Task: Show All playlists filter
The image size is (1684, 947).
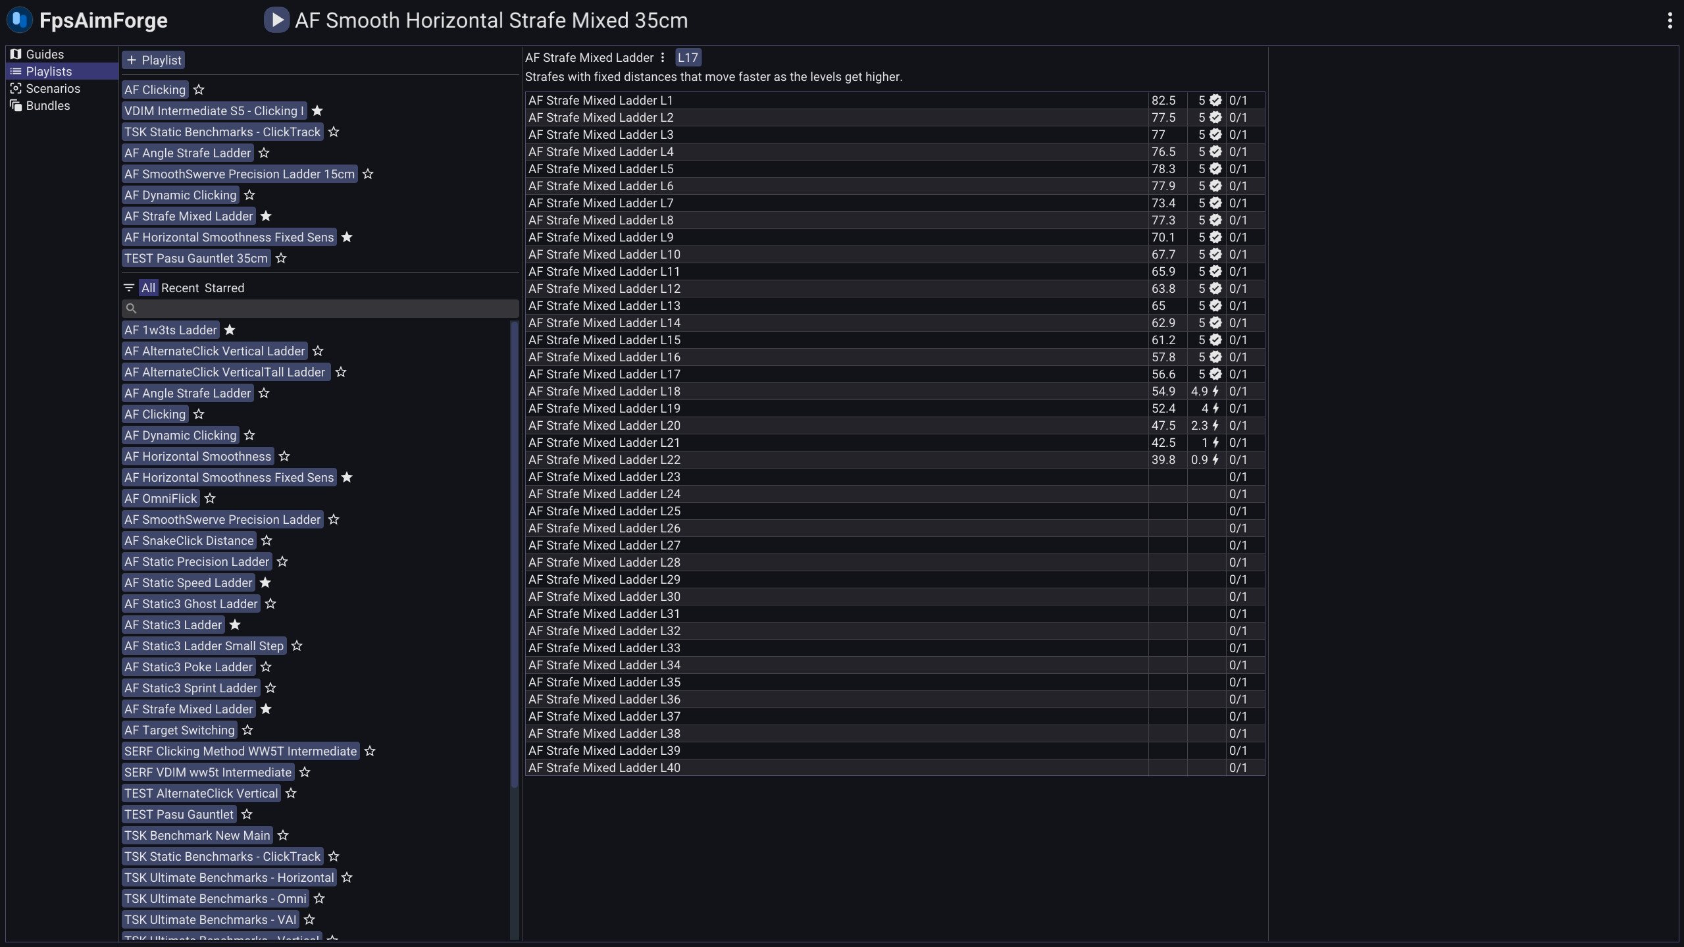Action: pyautogui.click(x=148, y=288)
